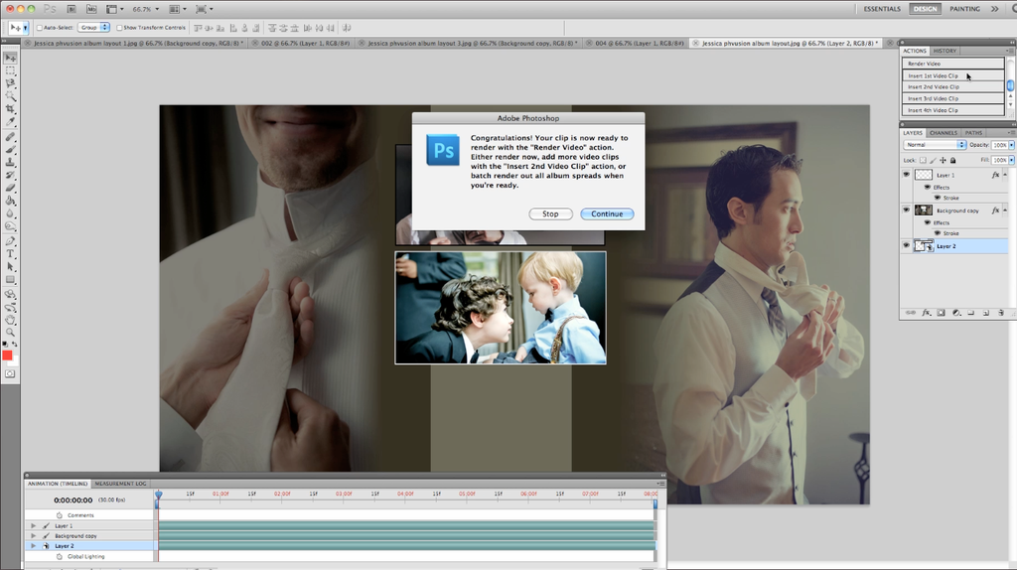Select the Type tool
Viewport: 1017px width, 570px height.
10,254
